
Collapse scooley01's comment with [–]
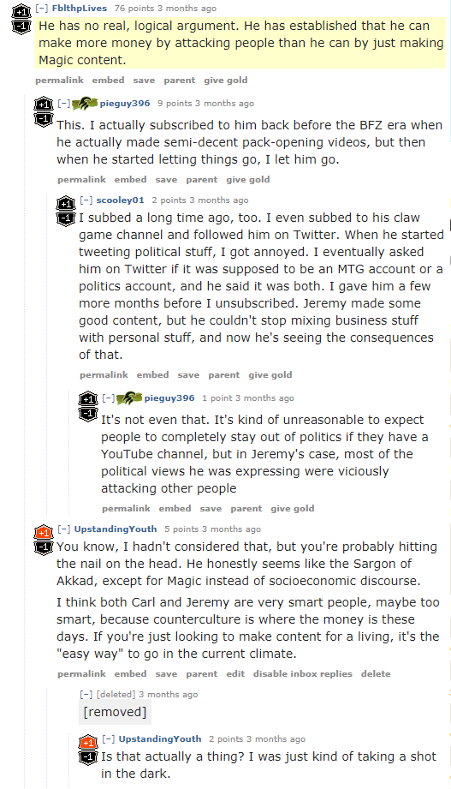[x=86, y=200]
